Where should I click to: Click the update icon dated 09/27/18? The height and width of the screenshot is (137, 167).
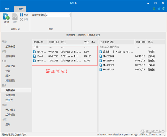click(34, 56)
